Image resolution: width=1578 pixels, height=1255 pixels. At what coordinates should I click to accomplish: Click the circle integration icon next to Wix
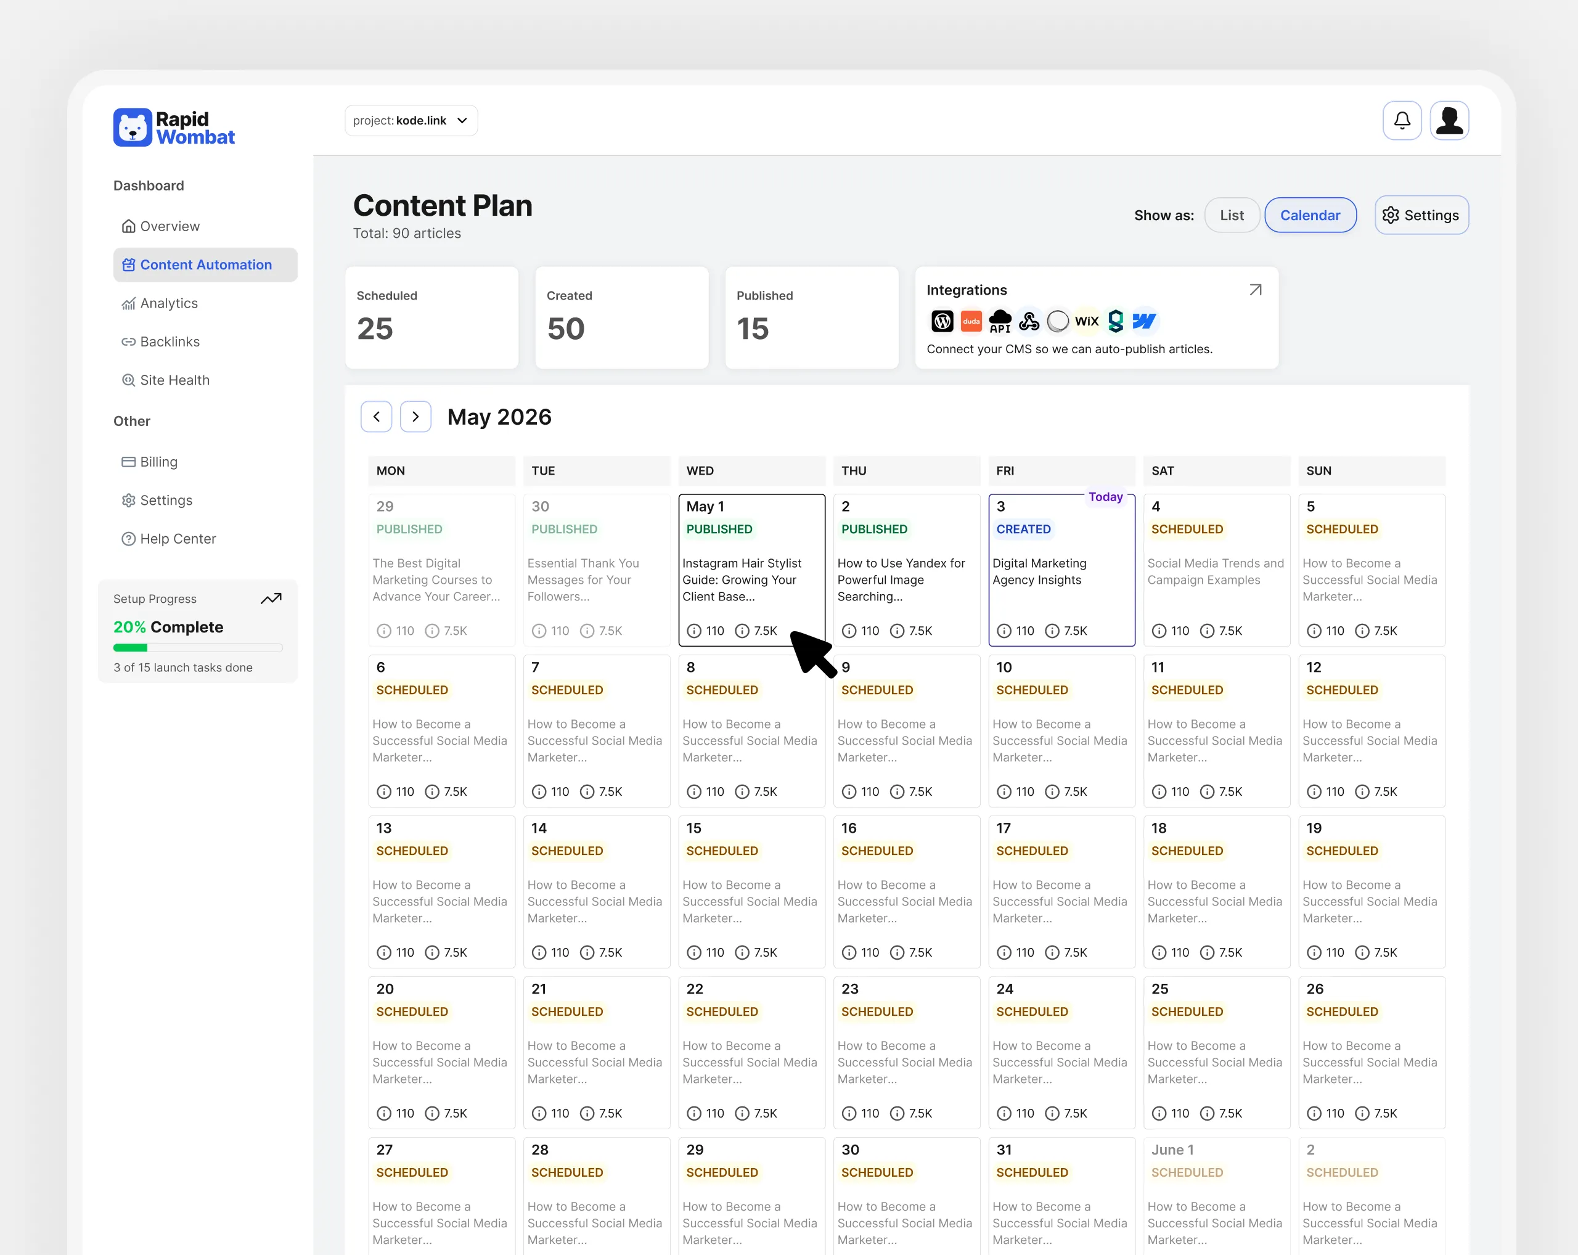tap(1058, 321)
